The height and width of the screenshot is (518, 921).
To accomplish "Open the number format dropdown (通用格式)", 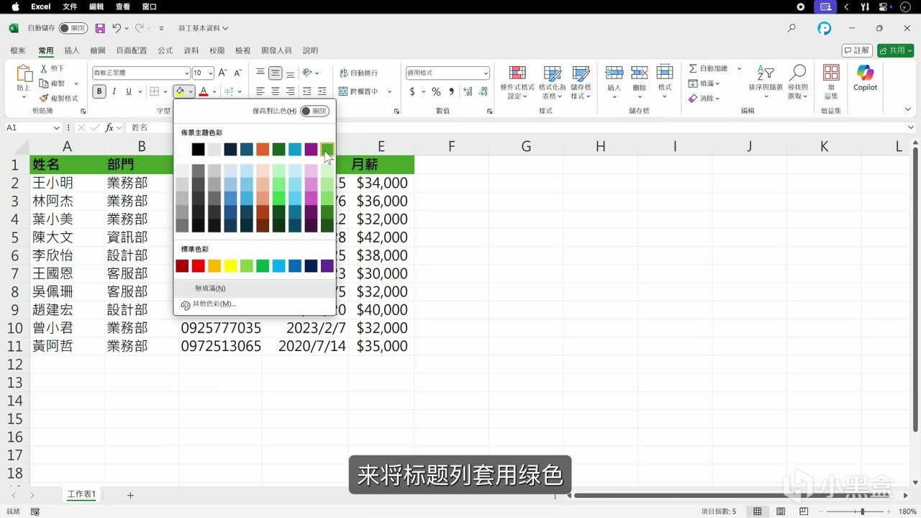I will (x=486, y=73).
